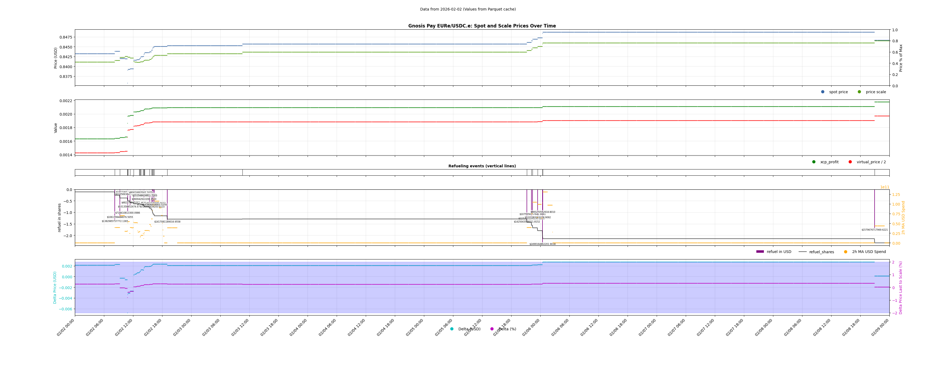This screenshot has width=936, height=371.
Task: Click the refuel_shares legend line sample
Action: point(802,252)
